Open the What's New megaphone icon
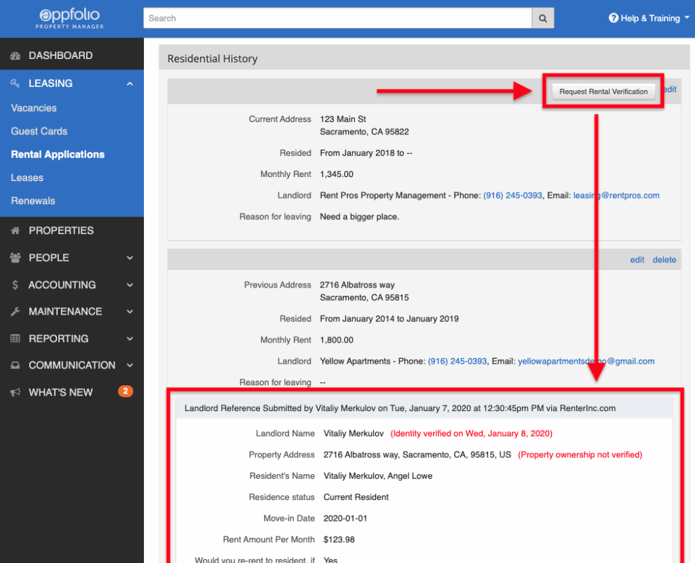This screenshot has height=563, width=695. tap(15, 392)
